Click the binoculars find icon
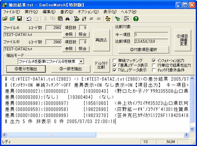197x146 pixels. pyautogui.click(x=67, y=19)
